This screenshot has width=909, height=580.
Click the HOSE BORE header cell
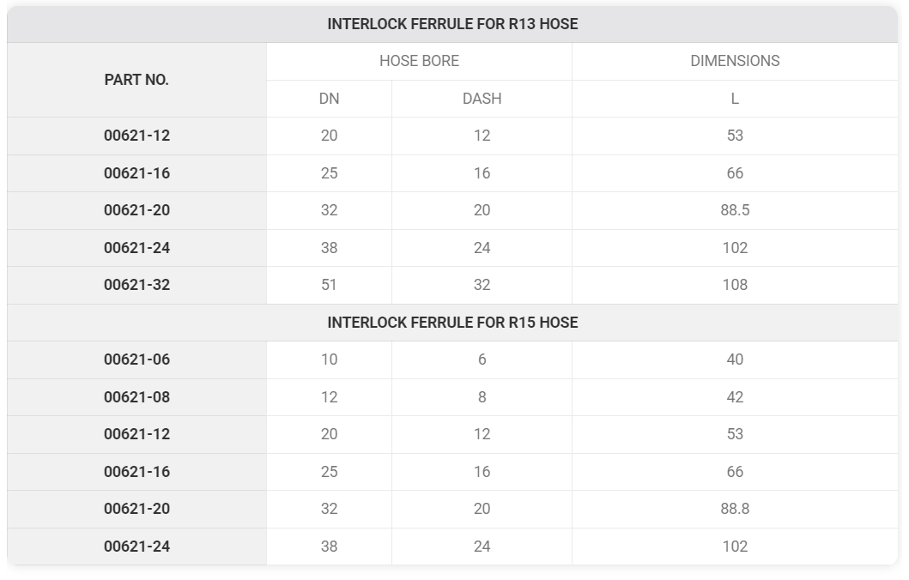419,61
